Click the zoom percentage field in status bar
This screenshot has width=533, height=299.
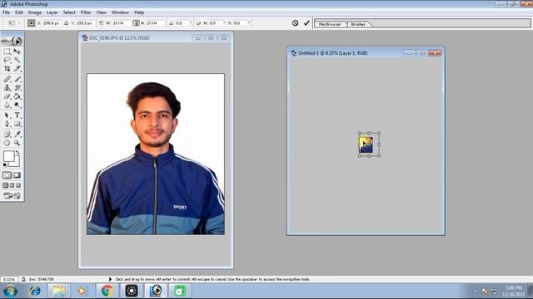(x=9, y=279)
